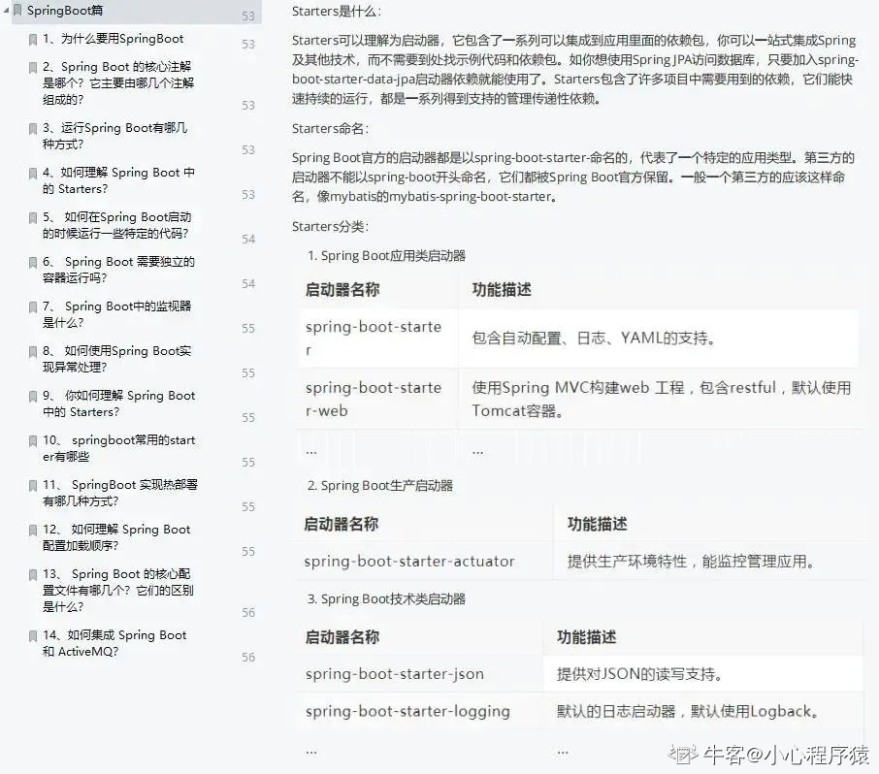Click bookmark icon for 7、Spring Boot中的监视器

click(33, 306)
